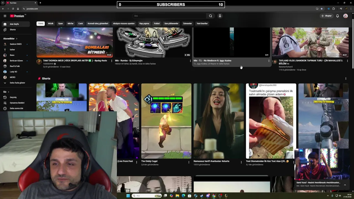Image resolution: width=354 pixels, height=199 pixels.
Task: Open Discord from the taskbar
Action: 208,196
